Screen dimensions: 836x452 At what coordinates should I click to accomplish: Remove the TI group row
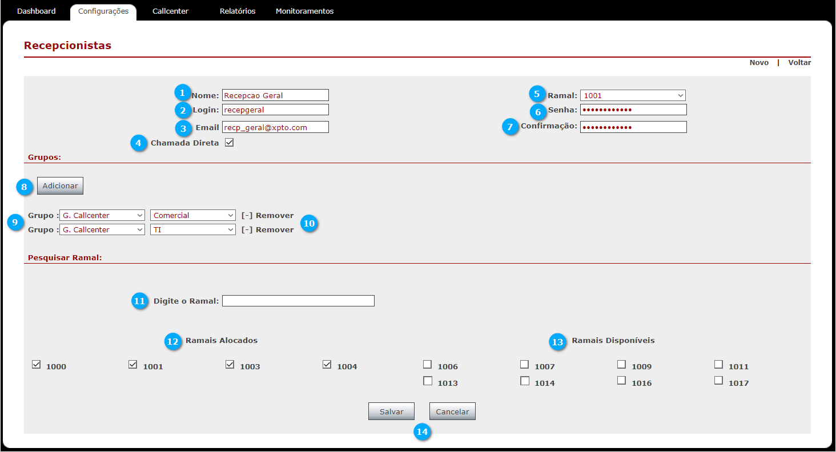[267, 230]
